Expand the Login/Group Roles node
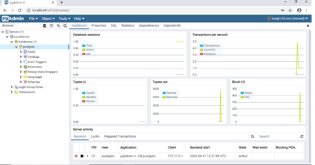The height and width of the screenshot is (165, 315). [x=12, y=87]
